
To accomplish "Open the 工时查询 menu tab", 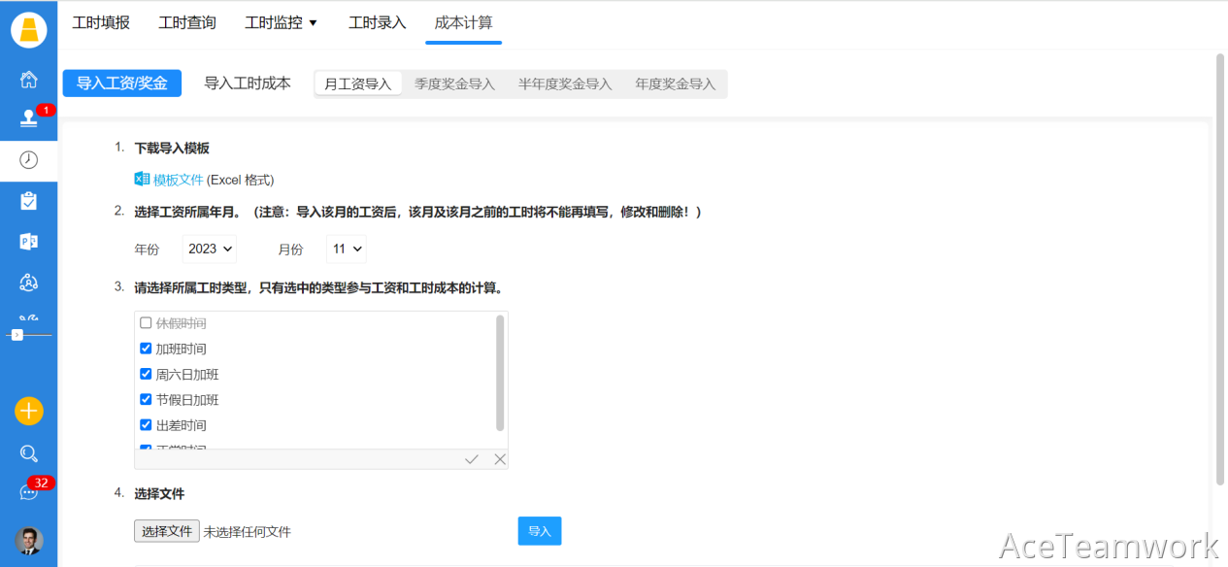I will coord(187,22).
